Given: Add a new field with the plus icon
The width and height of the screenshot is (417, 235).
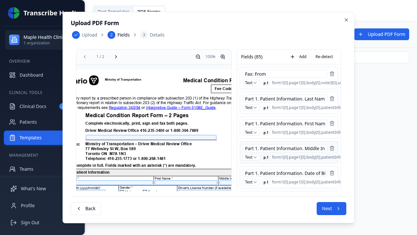Looking at the screenshot, I should [x=292, y=56].
